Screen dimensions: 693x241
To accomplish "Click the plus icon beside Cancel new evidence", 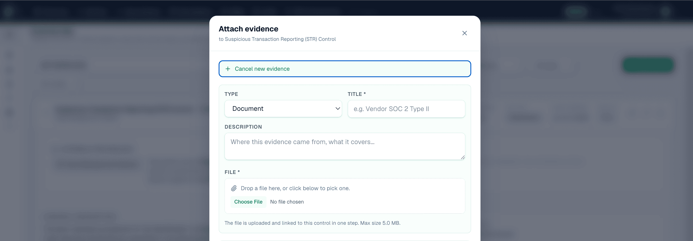I will click(228, 69).
